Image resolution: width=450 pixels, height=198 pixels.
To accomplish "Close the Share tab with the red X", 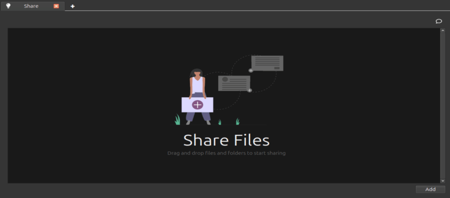I will coord(56,6).
